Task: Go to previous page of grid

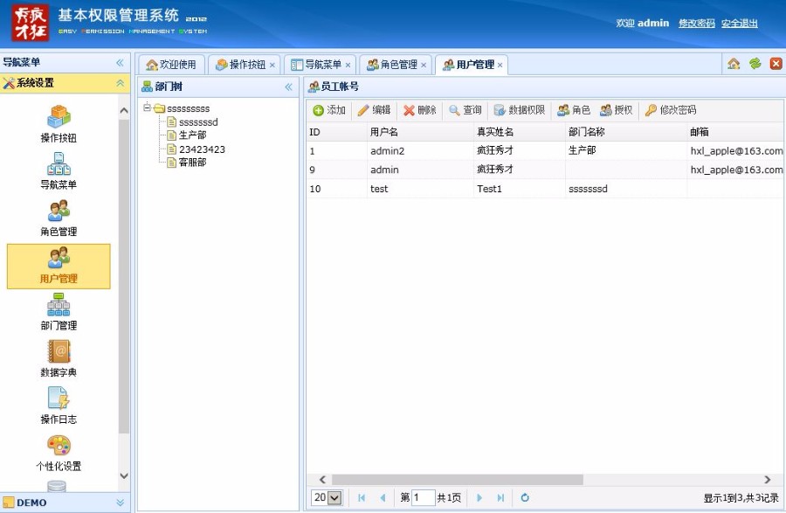Action: pos(383,497)
